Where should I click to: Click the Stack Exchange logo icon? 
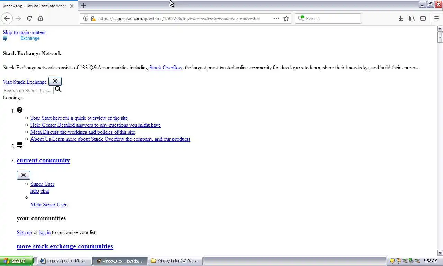pyautogui.click(x=21, y=38)
